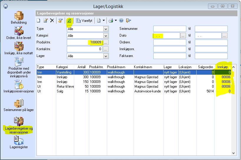The width and height of the screenshot is (241, 160).
Task: Click the app logo in title bar
Action: 6,6
